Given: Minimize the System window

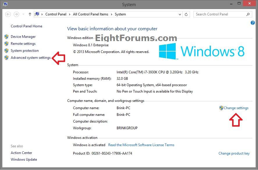Looking at the screenshot, I should [231, 3].
